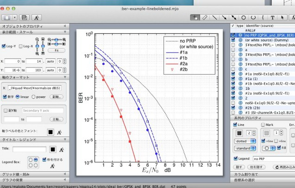Open the legend font A icon below 枠を付ける
The width and height of the screenshot is (295, 188).
(52, 166)
